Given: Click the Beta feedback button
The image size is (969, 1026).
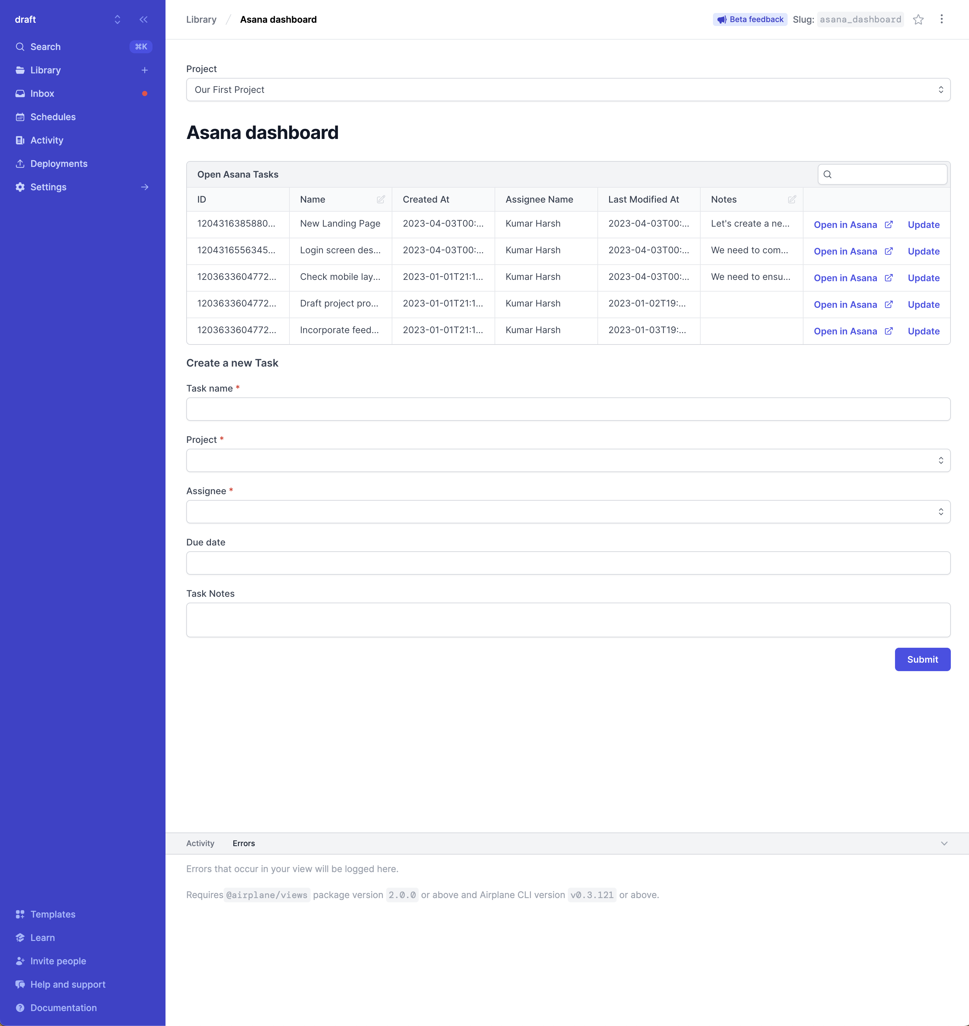Looking at the screenshot, I should pyautogui.click(x=750, y=19).
